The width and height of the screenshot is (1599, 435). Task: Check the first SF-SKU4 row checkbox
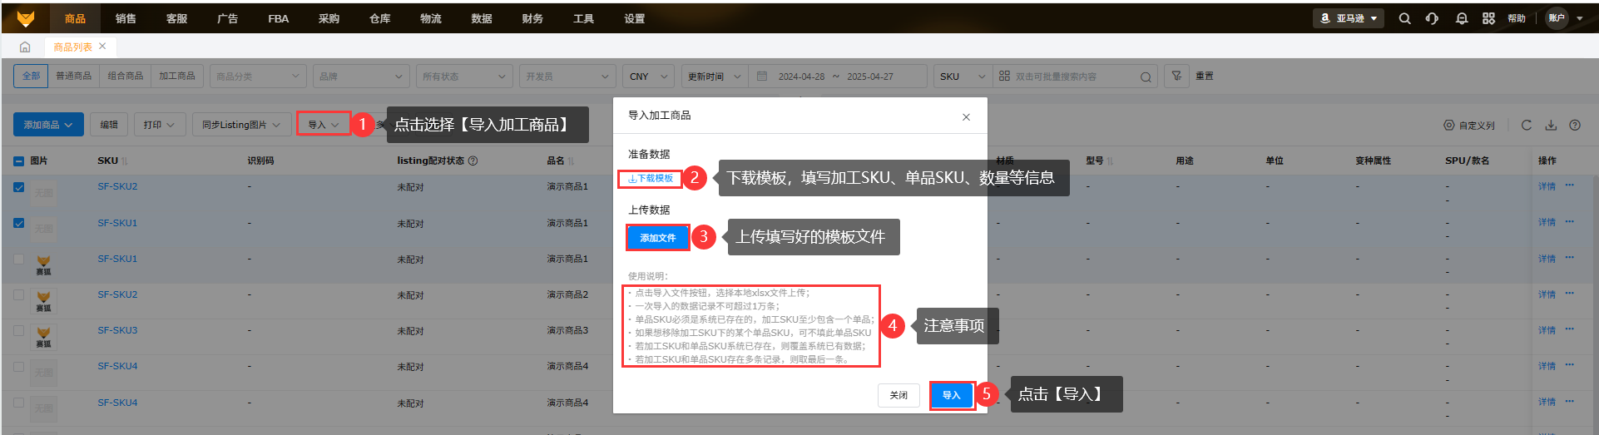(x=19, y=366)
